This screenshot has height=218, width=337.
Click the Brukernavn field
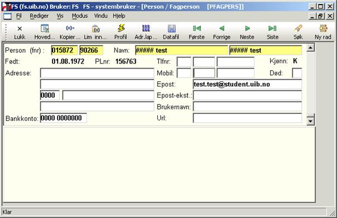coord(247,106)
